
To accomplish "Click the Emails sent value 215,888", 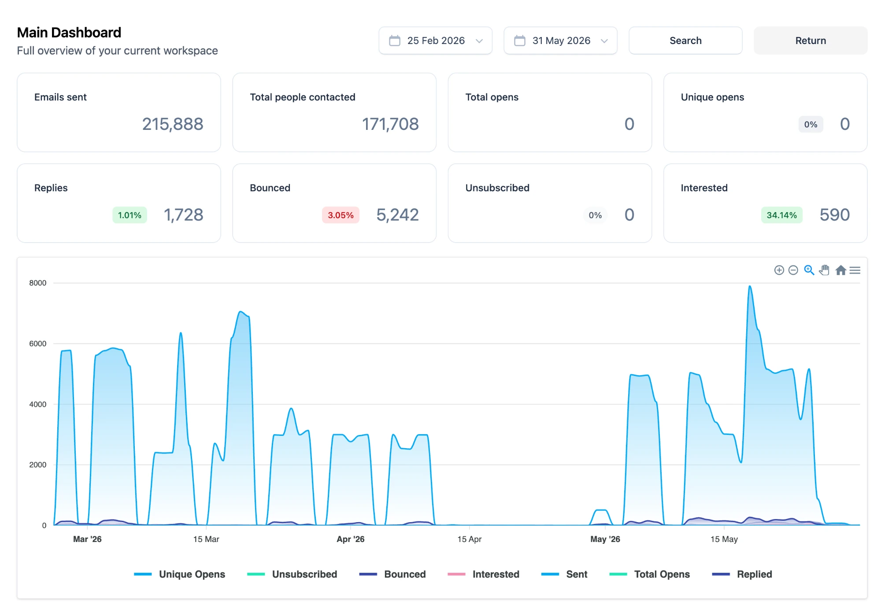I will [x=173, y=124].
